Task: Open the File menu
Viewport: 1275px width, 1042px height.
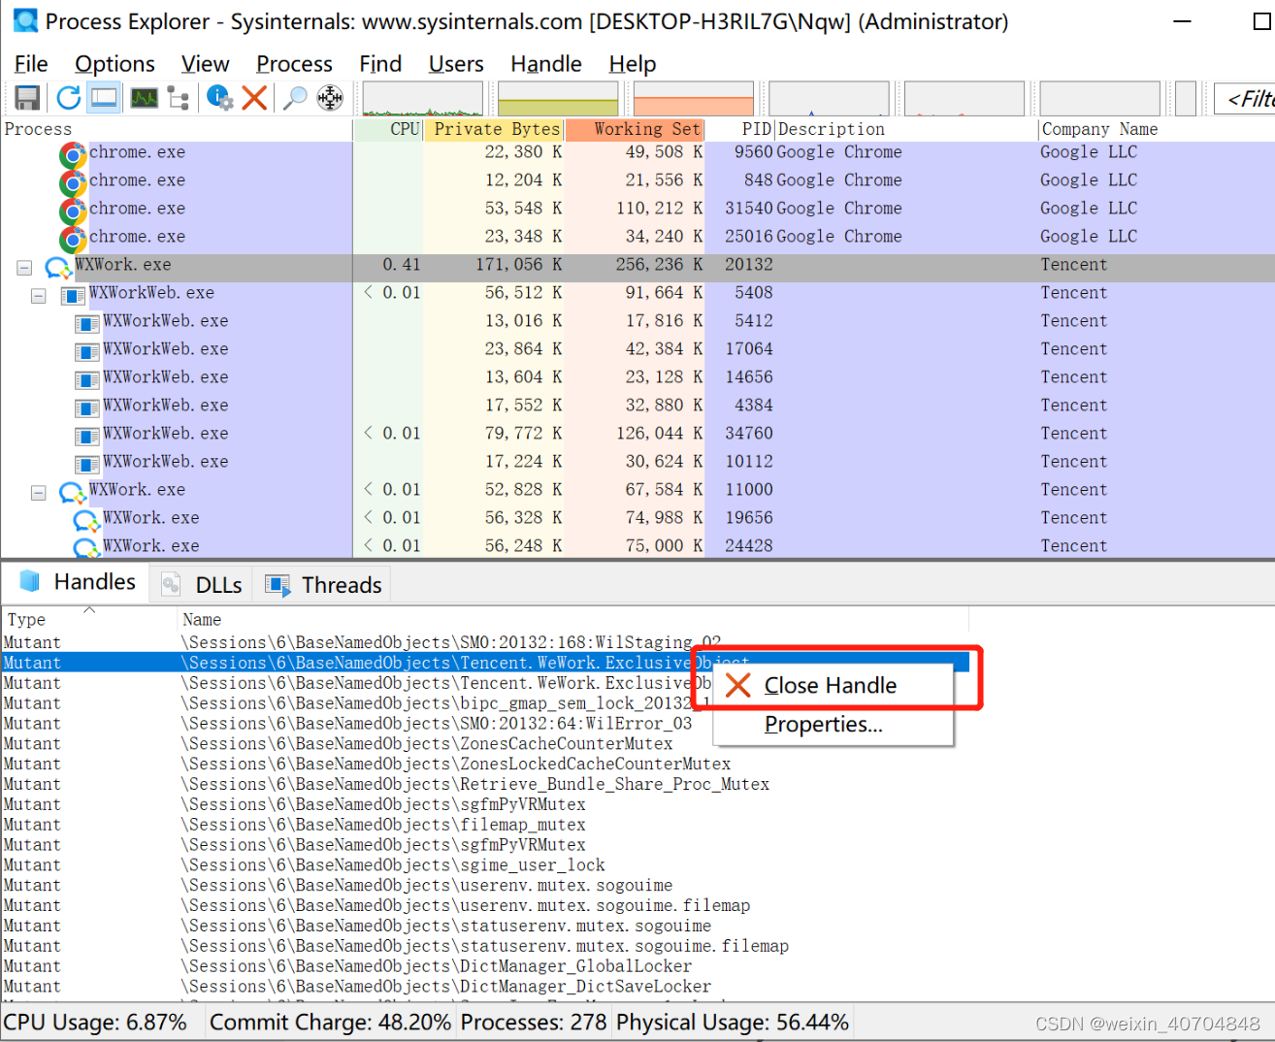Action: click(31, 64)
